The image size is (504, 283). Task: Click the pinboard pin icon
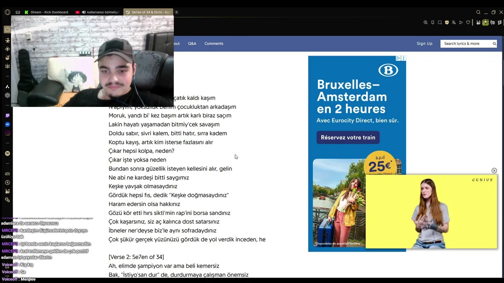[x=432, y=22]
